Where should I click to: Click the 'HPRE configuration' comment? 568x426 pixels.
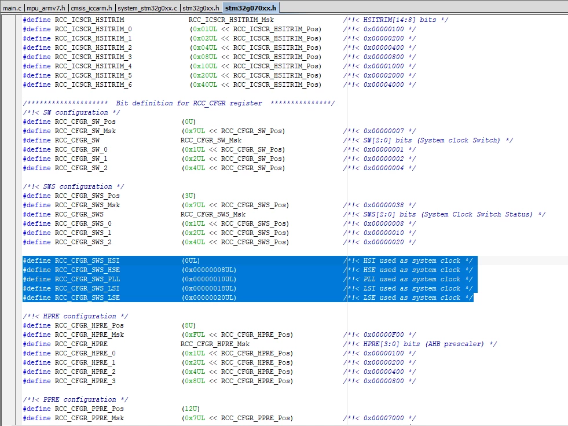[x=75, y=316]
